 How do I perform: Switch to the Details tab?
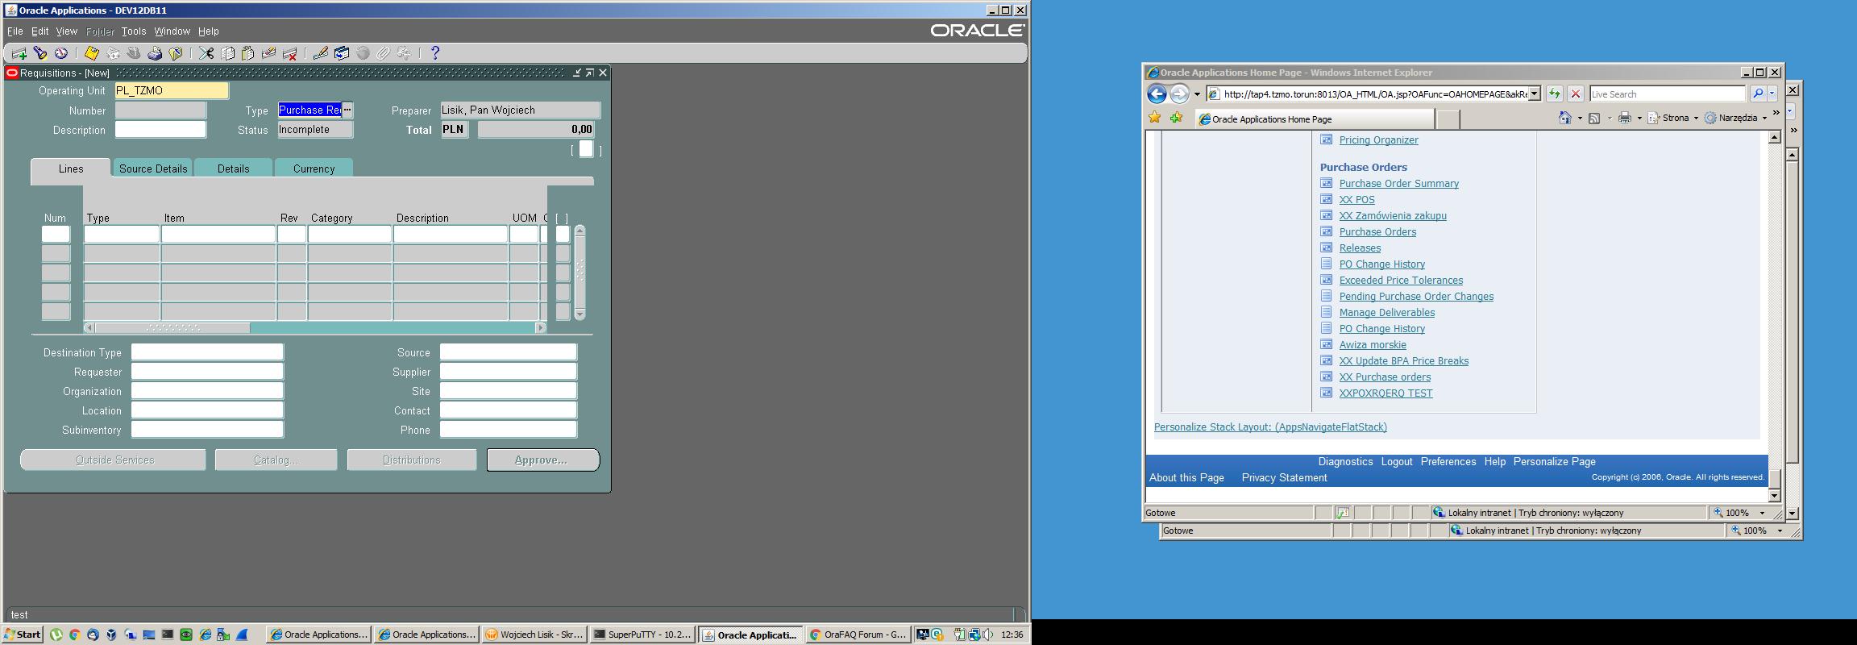click(x=233, y=168)
